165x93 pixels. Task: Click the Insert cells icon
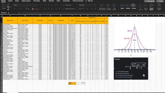122,5
